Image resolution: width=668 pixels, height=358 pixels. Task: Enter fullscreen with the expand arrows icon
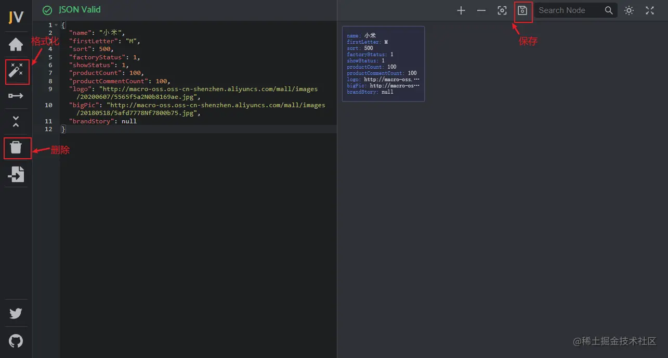pos(650,10)
